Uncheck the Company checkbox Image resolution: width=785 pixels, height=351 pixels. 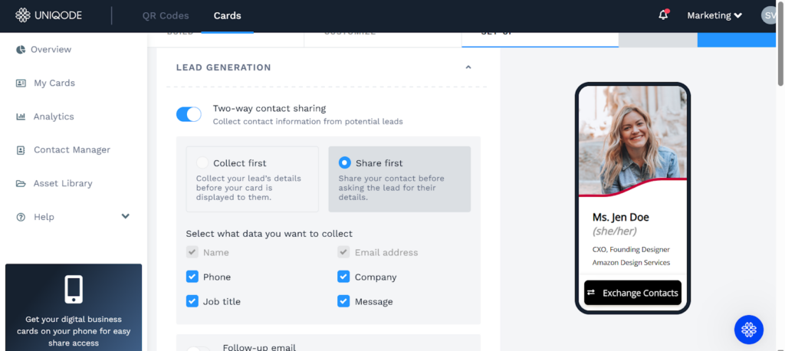[x=343, y=277]
